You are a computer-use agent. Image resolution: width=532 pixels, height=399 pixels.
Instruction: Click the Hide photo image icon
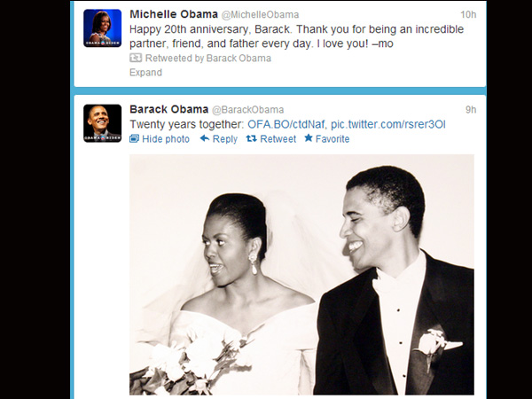[x=134, y=139]
